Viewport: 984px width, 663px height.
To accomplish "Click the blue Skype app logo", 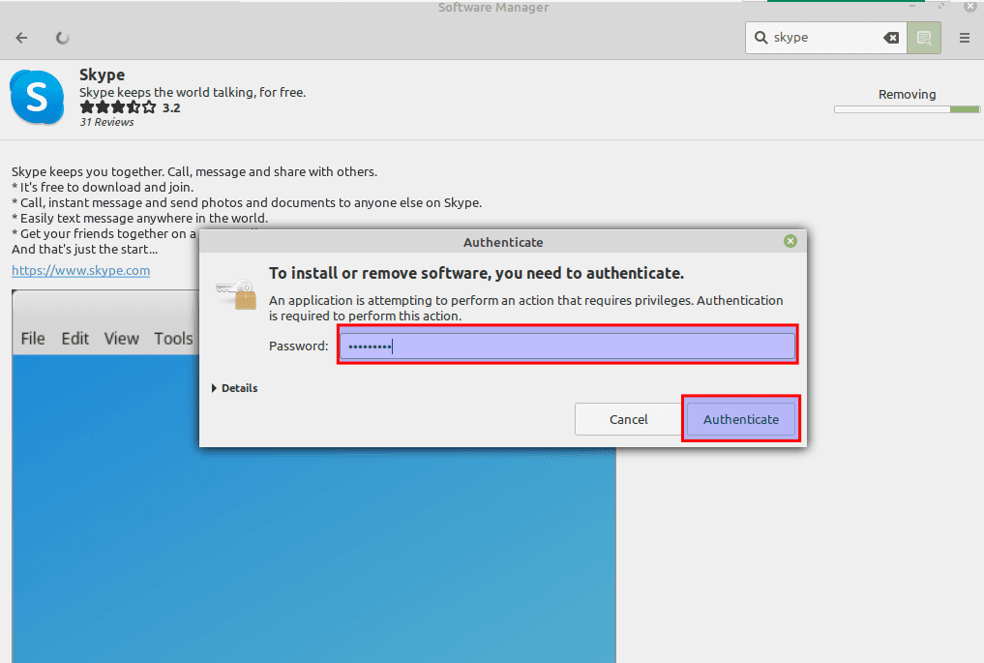I will point(37,97).
